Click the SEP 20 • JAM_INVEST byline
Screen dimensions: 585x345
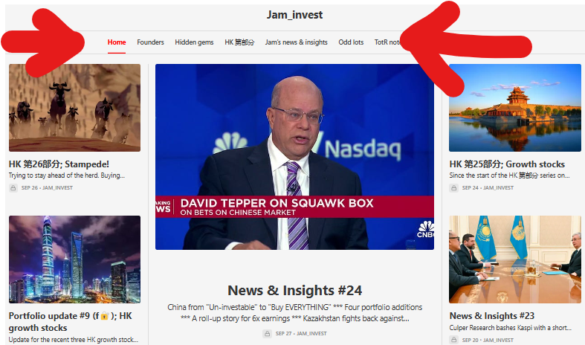point(488,340)
